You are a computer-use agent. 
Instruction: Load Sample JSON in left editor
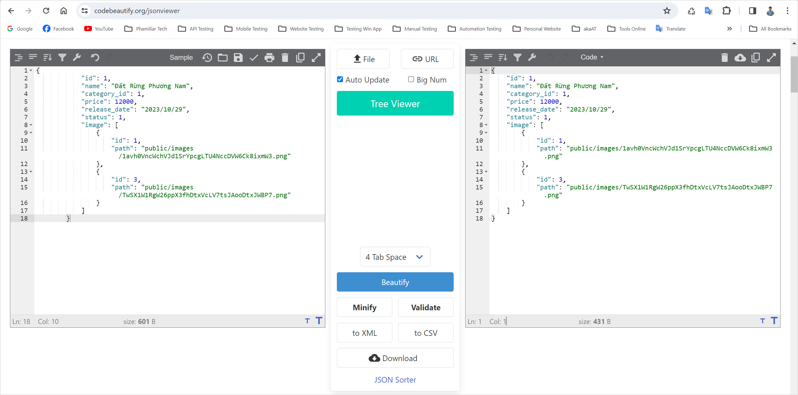pos(181,57)
